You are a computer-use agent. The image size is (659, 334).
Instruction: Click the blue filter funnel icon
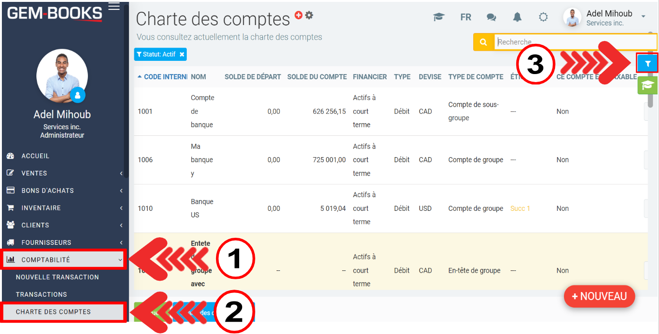(647, 63)
